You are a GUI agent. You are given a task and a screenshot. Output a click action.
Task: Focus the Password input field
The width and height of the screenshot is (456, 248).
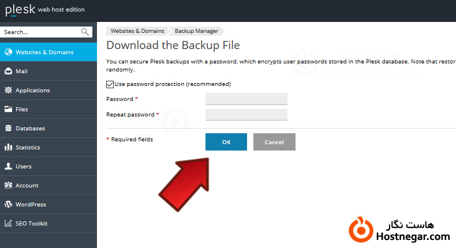tap(246, 99)
